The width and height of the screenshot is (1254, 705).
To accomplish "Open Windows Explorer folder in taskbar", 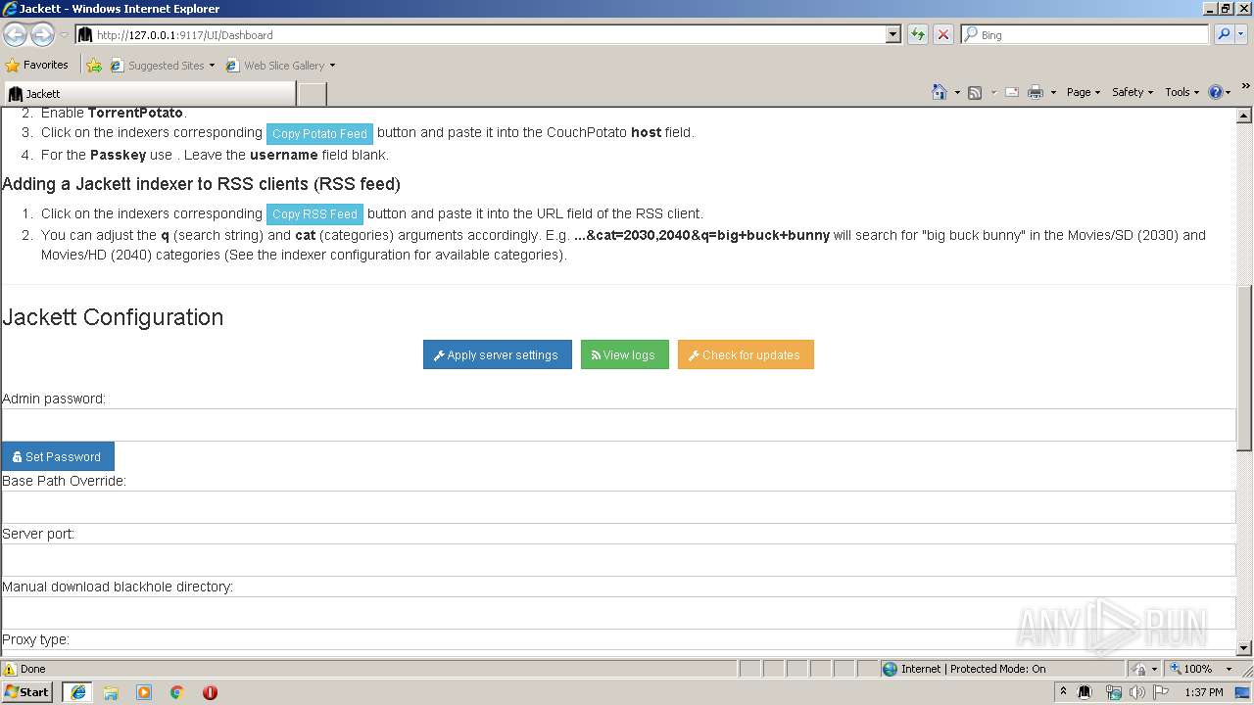I will pyautogui.click(x=111, y=692).
